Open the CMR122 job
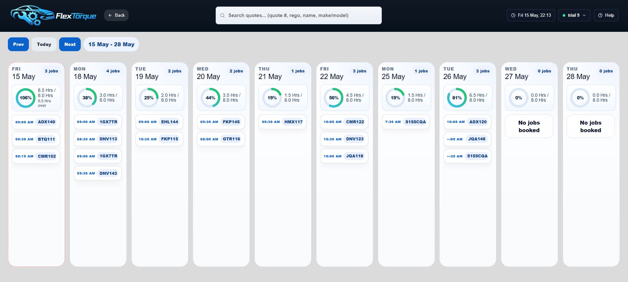 click(344, 122)
